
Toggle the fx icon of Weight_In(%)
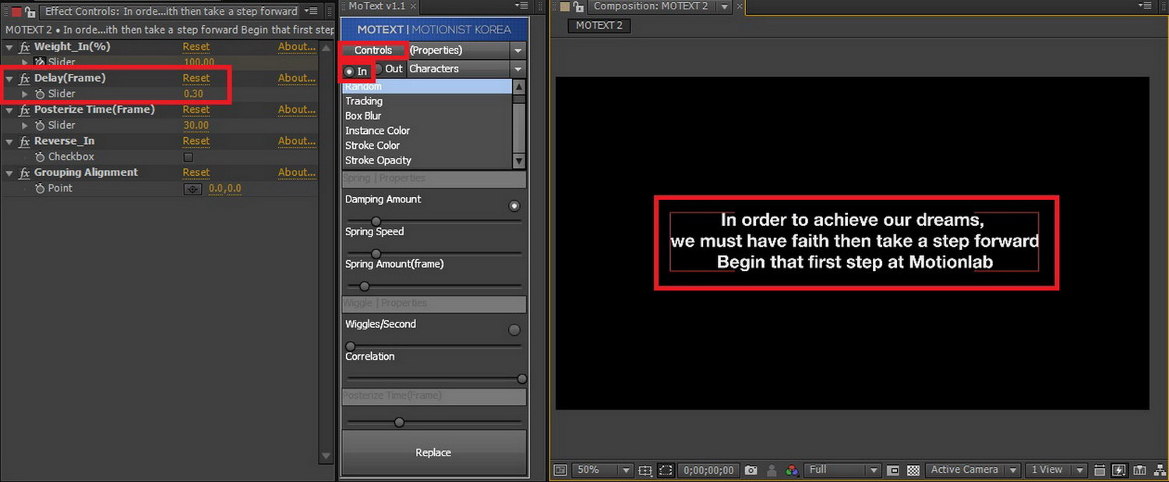tap(24, 47)
